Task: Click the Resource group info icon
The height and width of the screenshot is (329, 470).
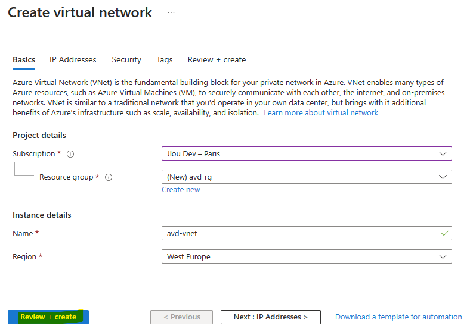Action: pos(109,177)
